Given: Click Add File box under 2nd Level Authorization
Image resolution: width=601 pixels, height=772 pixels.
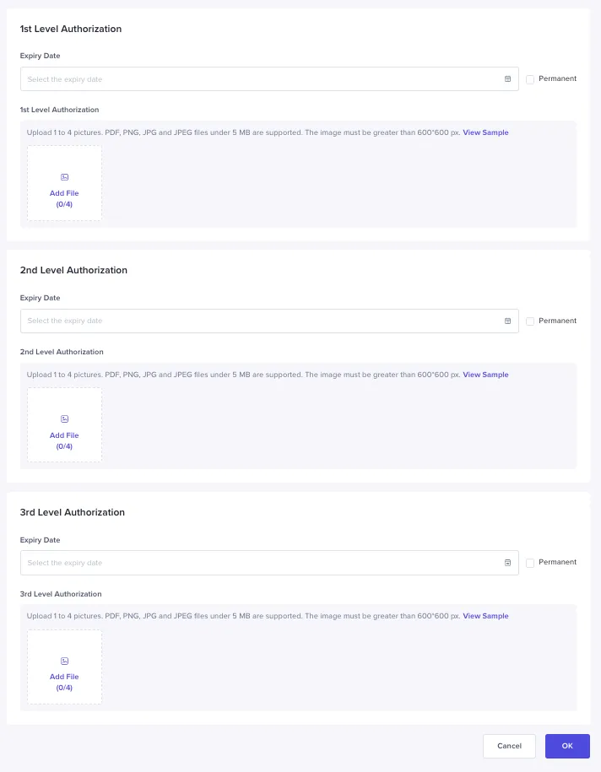Looking at the screenshot, I should pos(64,424).
